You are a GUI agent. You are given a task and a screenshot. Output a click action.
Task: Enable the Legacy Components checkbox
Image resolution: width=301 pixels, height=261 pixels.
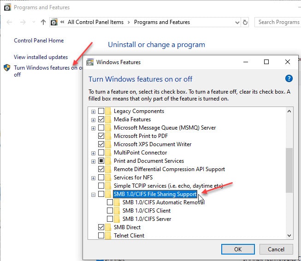(x=101, y=111)
